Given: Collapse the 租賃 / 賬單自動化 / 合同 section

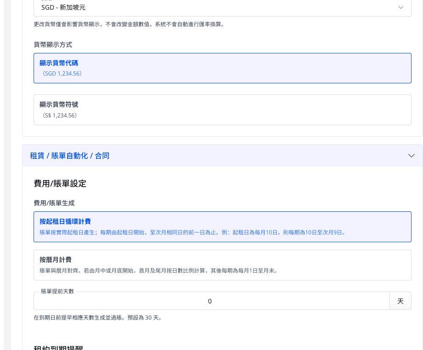Looking at the screenshot, I should tap(222, 156).
